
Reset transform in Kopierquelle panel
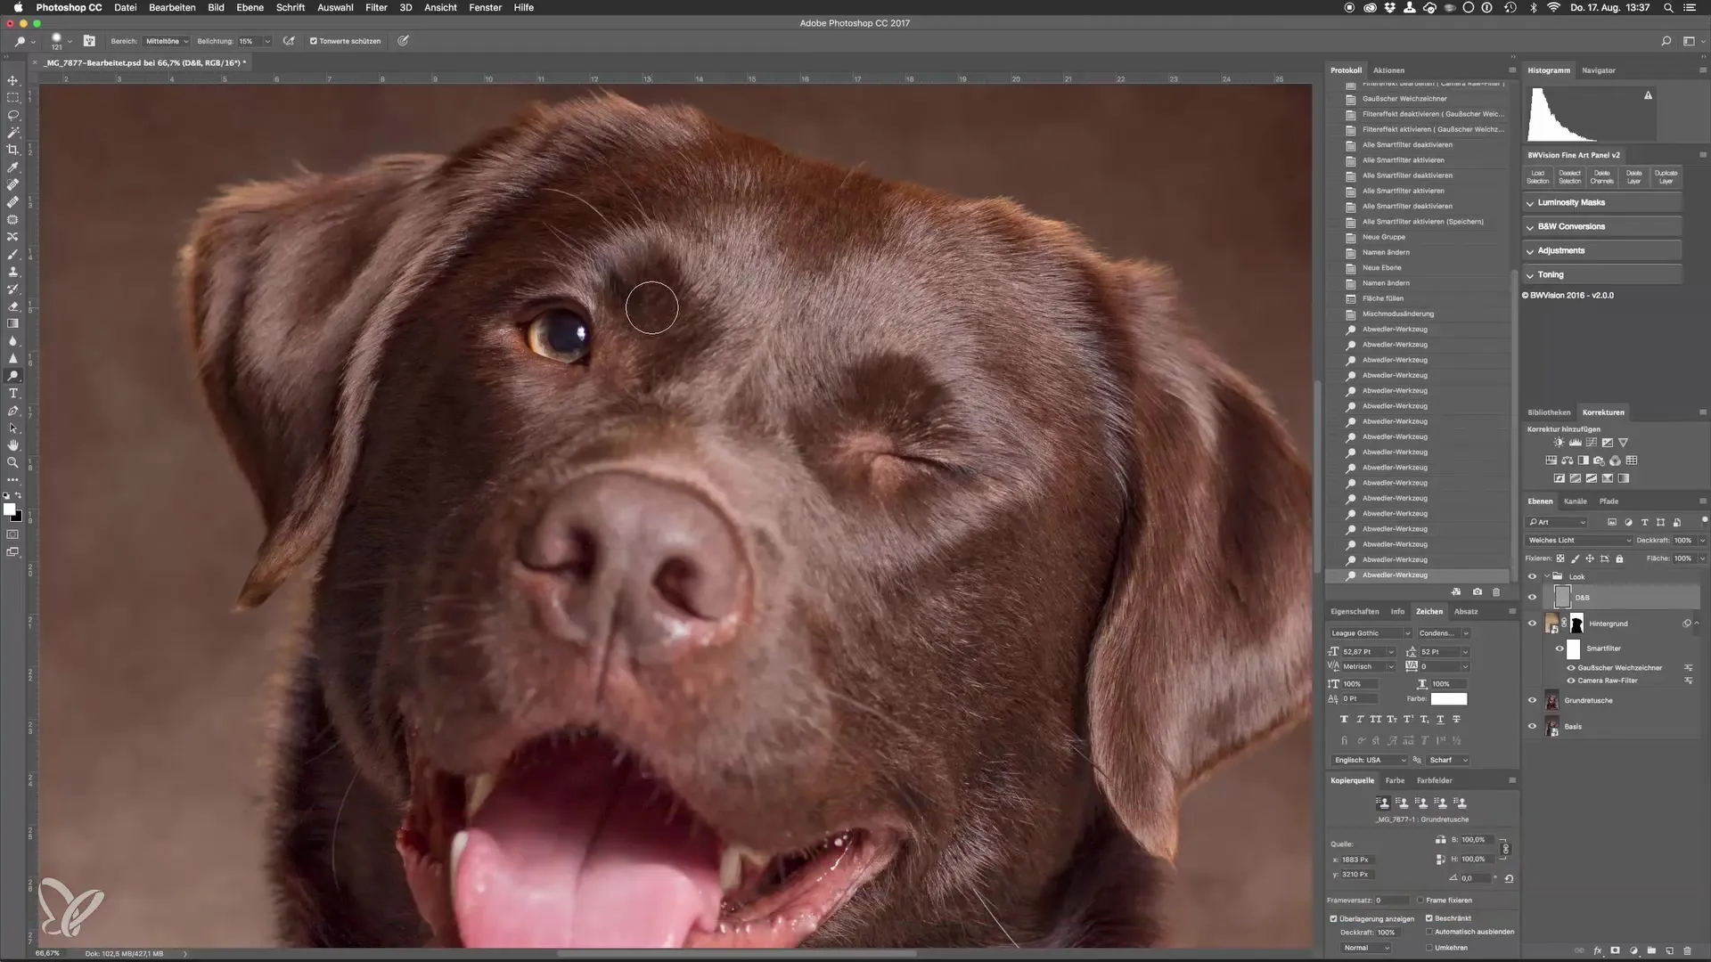pyautogui.click(x=1509, y=878)
